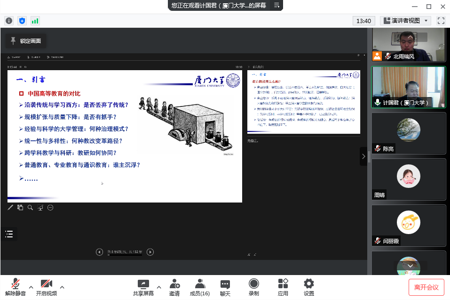The width and height of the screenshot is (450, 300).
Task: Enter full screen mode
Action: point(441,21)
